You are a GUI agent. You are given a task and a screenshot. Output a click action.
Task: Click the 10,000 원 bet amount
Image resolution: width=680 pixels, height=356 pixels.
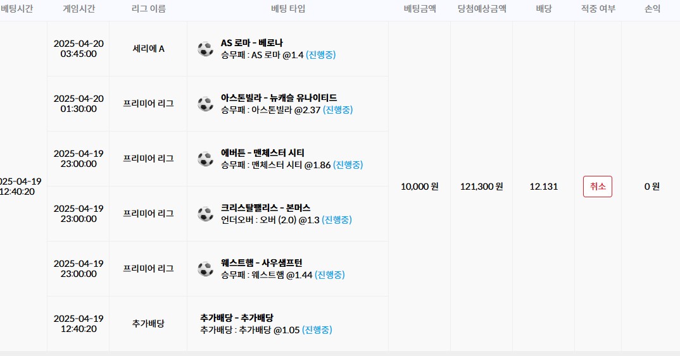(x=419, y=187)
